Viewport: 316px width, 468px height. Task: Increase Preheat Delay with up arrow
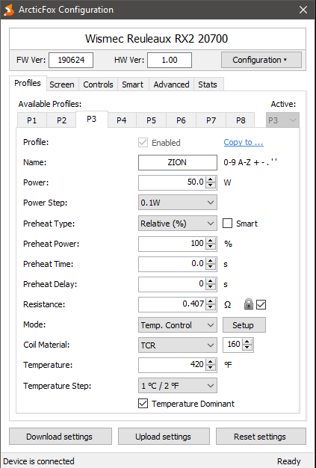point(211,281)
